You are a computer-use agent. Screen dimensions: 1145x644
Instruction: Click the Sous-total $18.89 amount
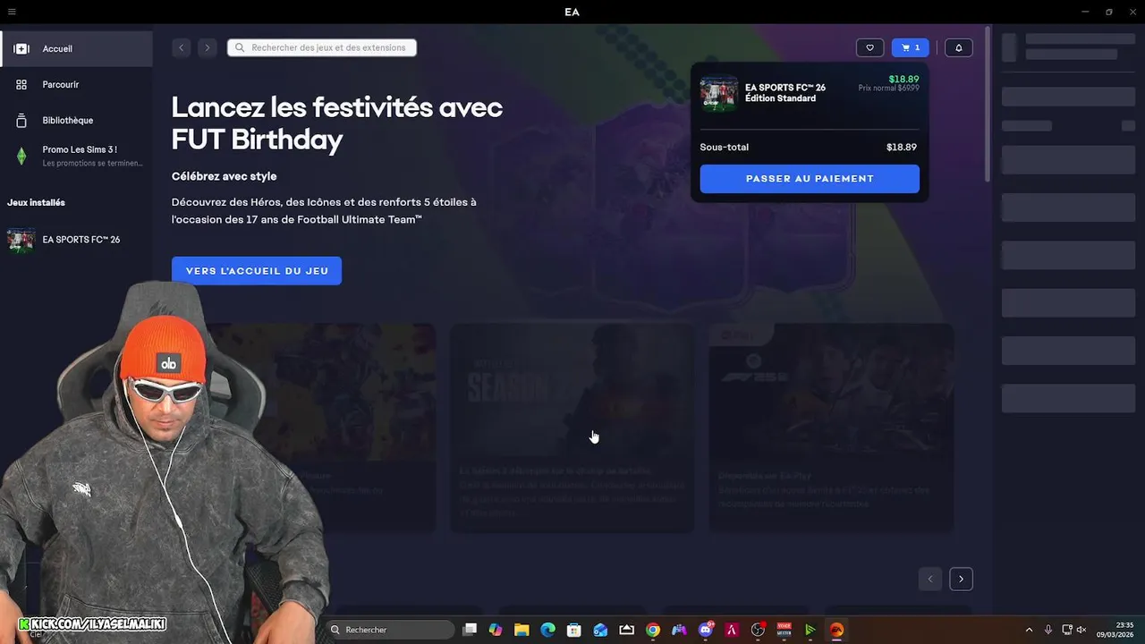pyautogui.click(x=902, y=148)
